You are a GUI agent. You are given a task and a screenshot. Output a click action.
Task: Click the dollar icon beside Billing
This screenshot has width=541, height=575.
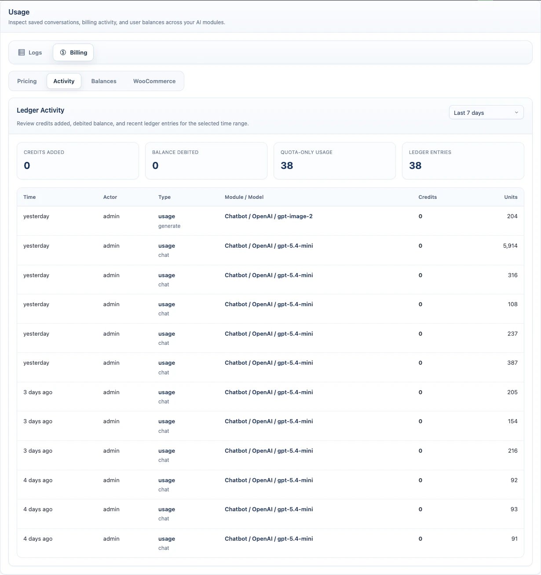point(63,52)
